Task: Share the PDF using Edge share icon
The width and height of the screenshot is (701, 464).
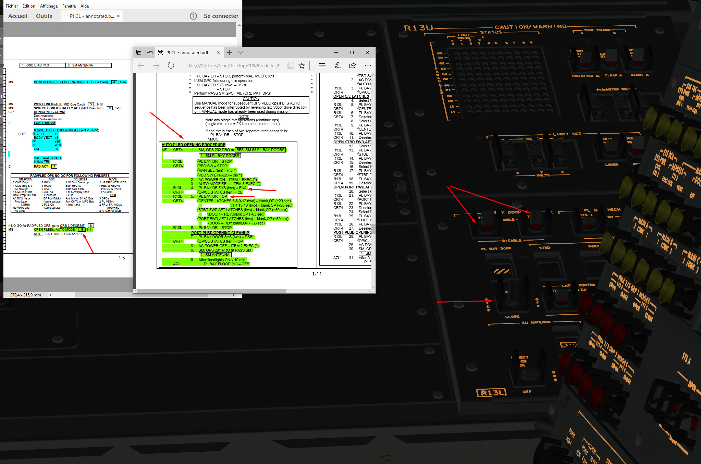Action: point(353,65)
